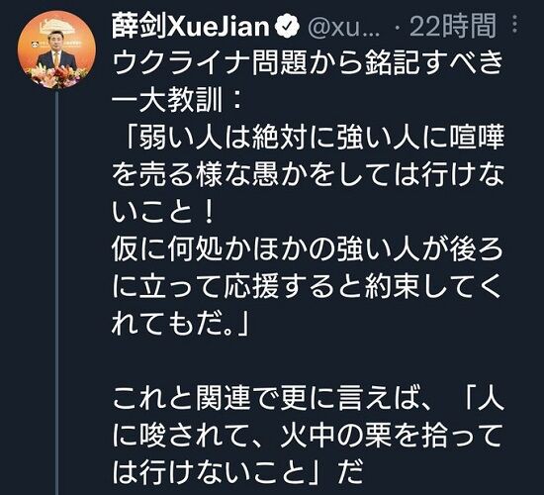Click the display name 薛剑XueJian
The height and width of the screenshot is (495, 544).
tap(190, 27)
